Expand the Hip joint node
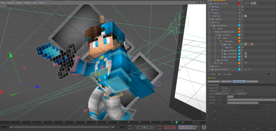Image resolution: width=276 pixels, height=131 pixels. coord(215,63)
